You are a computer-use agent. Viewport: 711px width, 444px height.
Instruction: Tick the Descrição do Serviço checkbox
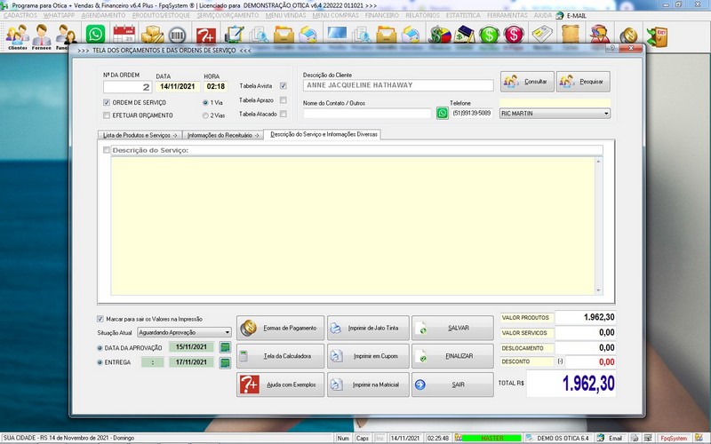(107, 150)
